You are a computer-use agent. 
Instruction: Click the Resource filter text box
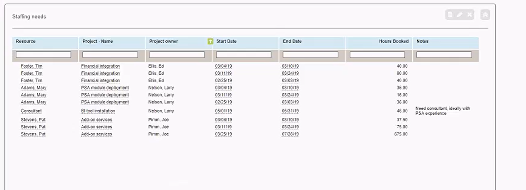click(44, 54)
